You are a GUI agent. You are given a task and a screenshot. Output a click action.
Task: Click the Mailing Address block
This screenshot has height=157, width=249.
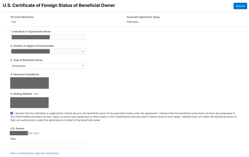(x=29, y=102)
